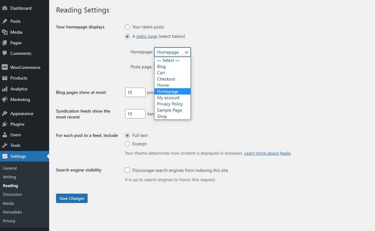Focus the 'Blog pages show at most' field
This screenshot has width=375, height=231.
click(135, 92)
